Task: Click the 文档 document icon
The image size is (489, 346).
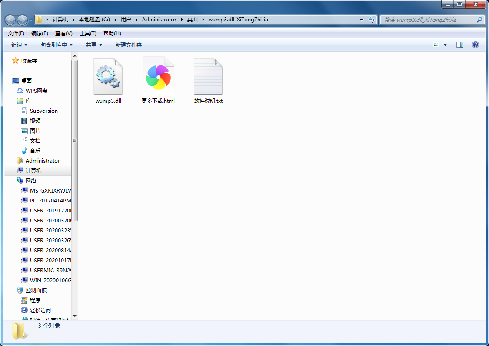Action: [24, 140]
